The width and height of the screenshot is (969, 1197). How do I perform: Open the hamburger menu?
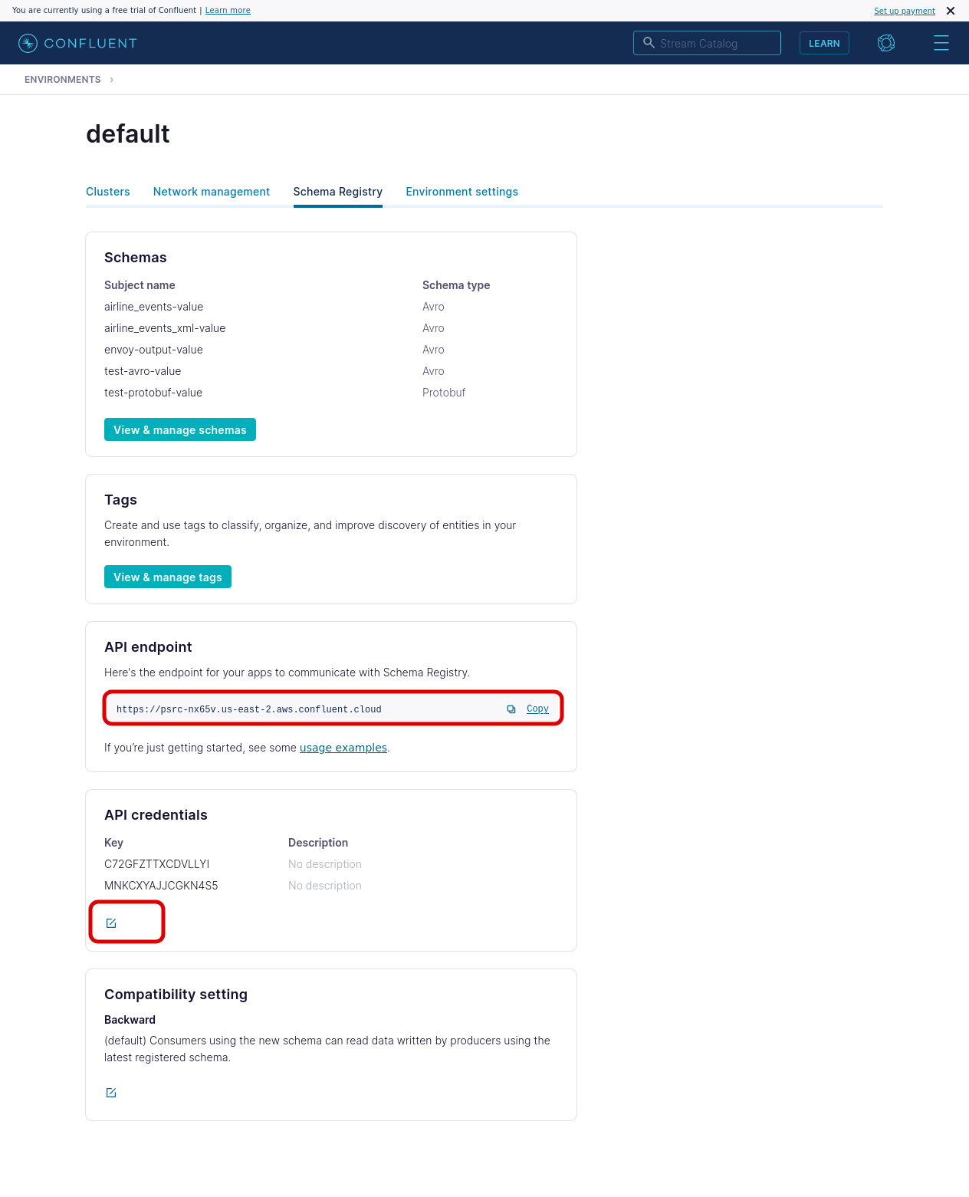[x=941, y=43]
